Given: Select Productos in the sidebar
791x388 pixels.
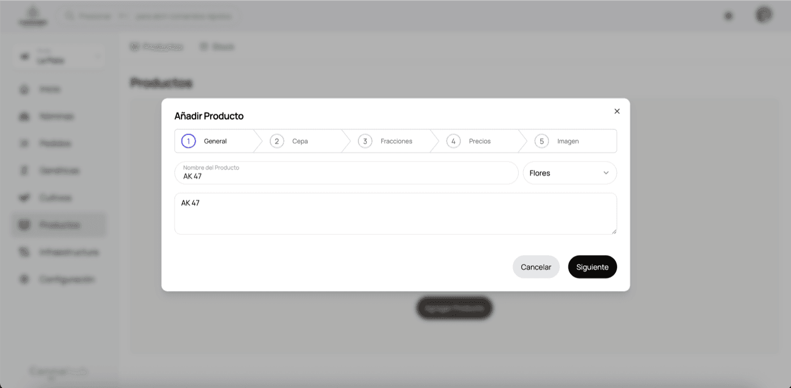Looking at the screenshot, I should (59, 225).
